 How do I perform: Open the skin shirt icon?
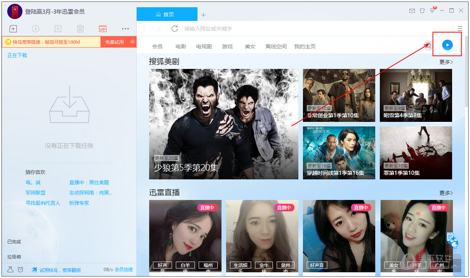pyautogui.click(x=422, y=11)
